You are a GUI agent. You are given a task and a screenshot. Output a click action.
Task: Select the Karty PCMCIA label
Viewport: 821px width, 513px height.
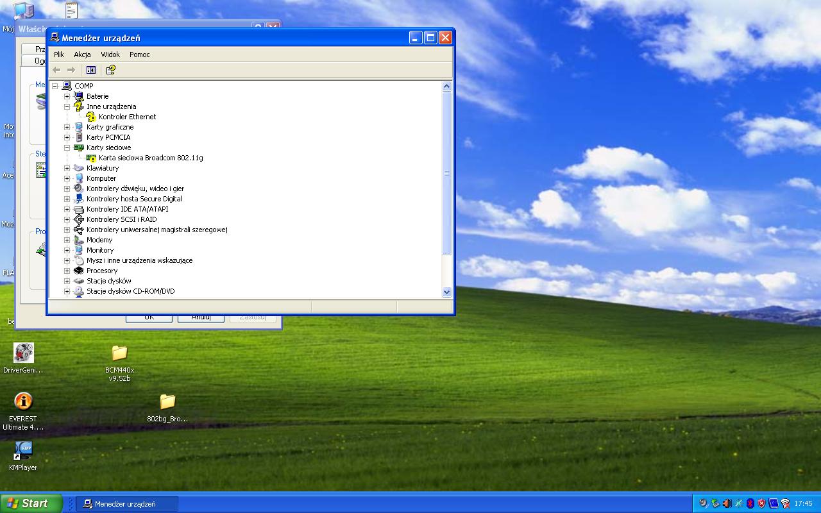coord(108,137)
